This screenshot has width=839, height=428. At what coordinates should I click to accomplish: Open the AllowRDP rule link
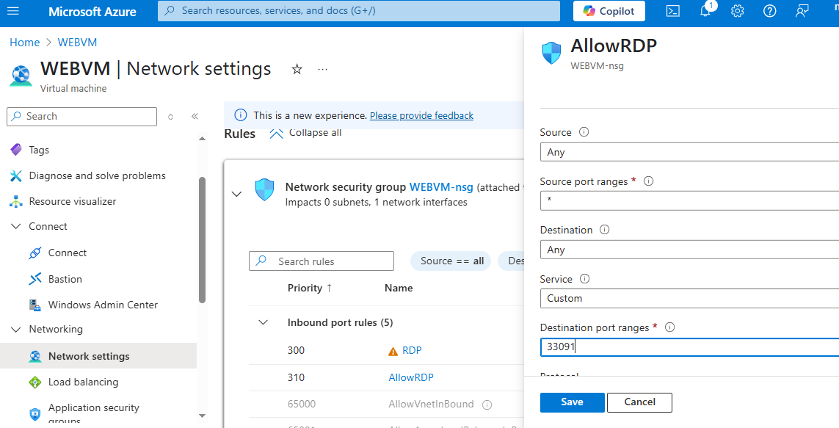tap(411, 377)
